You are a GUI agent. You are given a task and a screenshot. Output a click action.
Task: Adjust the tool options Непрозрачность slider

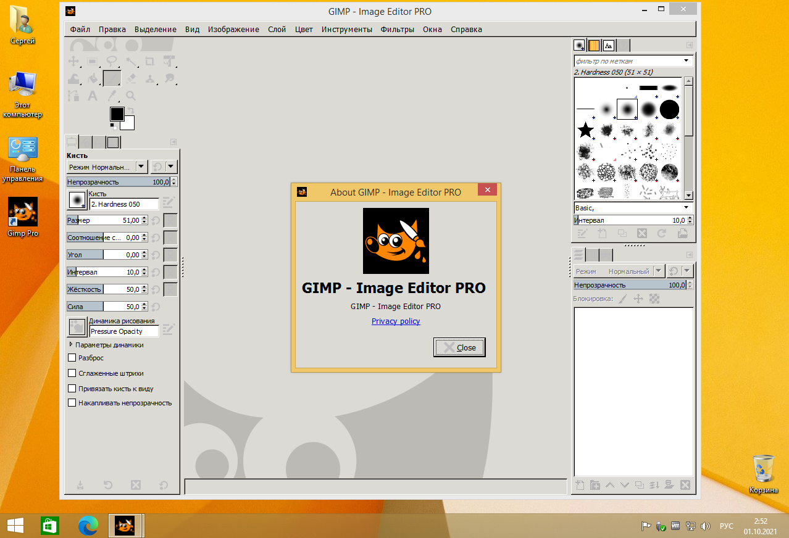[x=118, y=182]
